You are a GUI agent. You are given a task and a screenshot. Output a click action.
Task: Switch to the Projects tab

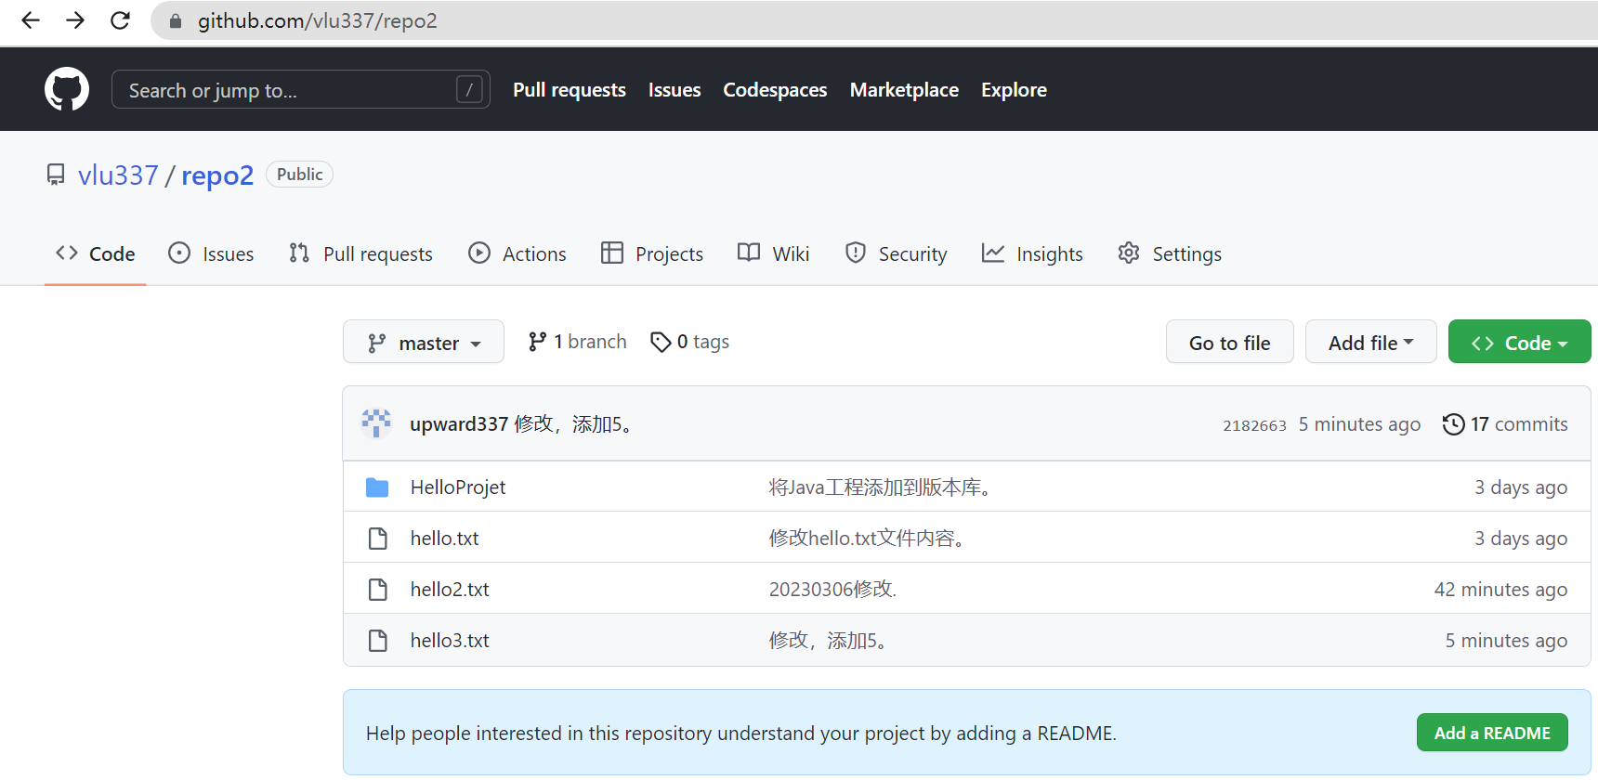pos(652,253)
